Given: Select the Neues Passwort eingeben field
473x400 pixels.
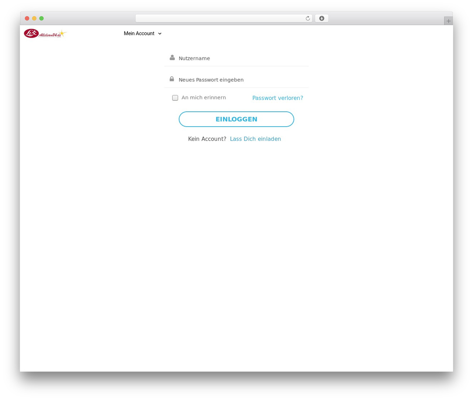Looking at the screenshot, I should click(236, 80).
